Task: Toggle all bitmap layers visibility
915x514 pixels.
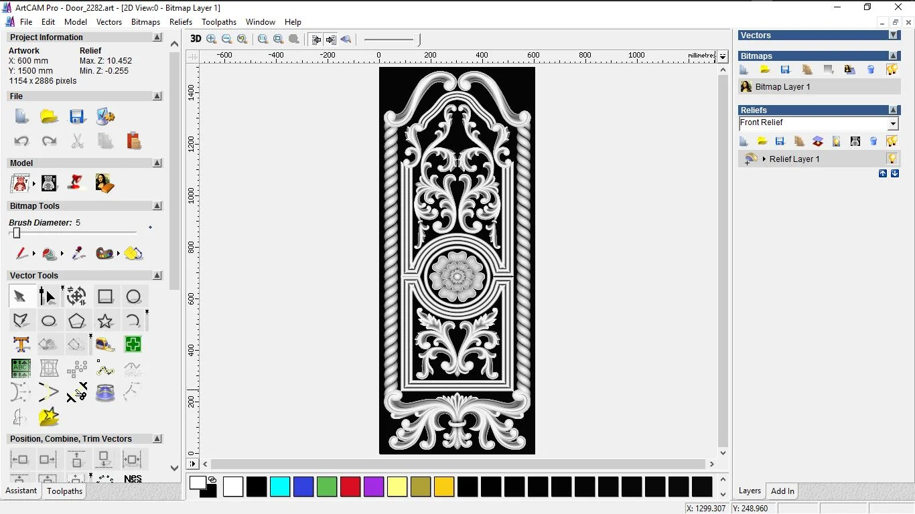Action: [892, 70]
